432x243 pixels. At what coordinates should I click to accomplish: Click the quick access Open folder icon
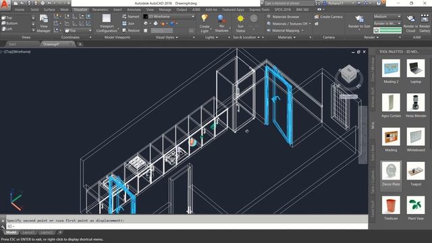(22, 3)
